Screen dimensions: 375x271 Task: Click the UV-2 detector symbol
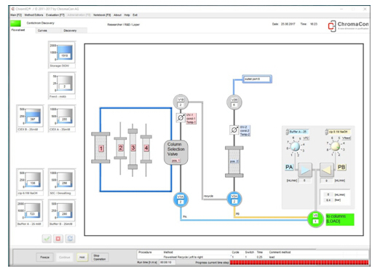pos(234,130)
